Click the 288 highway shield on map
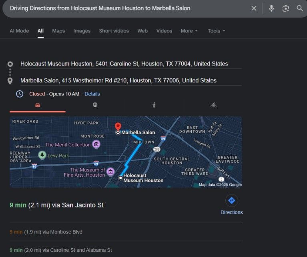 pos(157,149)
